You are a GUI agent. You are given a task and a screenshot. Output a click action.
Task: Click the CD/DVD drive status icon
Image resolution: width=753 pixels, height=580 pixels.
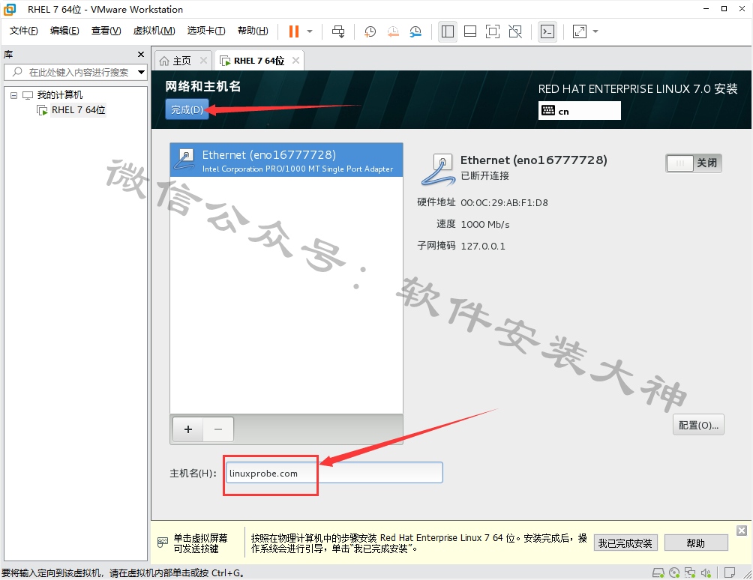click(674, 573)
